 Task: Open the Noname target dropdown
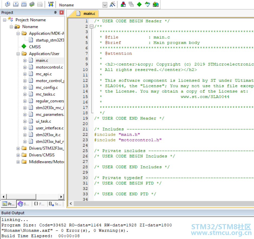click(x=105, y=5)
